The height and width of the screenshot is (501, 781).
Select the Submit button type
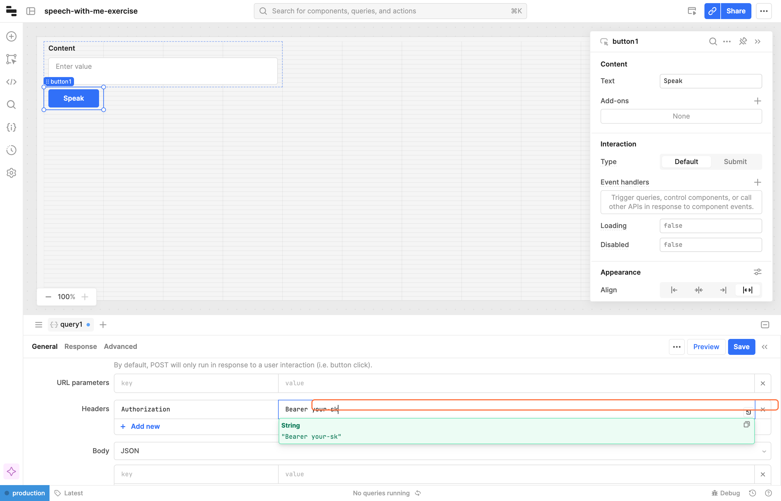pyautogui.click(x=735, y=162)
